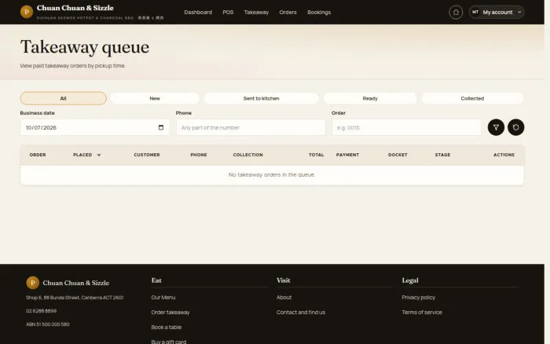This screenshot has height=344, width=550.
Task: Select the All stage filter tab
Action: point(63,98)
